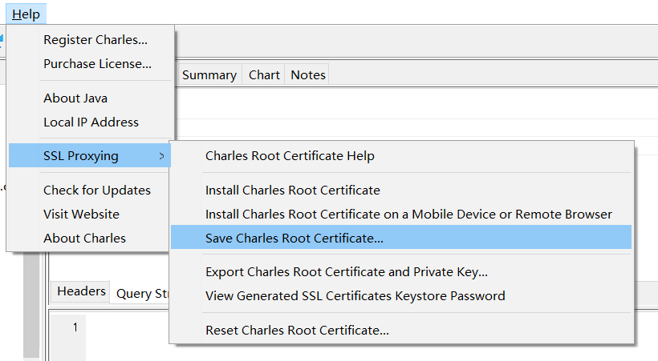658x361 pixels.
Task: View Generated SSL Certificates Keystore Password
Action: click(401, 295)
